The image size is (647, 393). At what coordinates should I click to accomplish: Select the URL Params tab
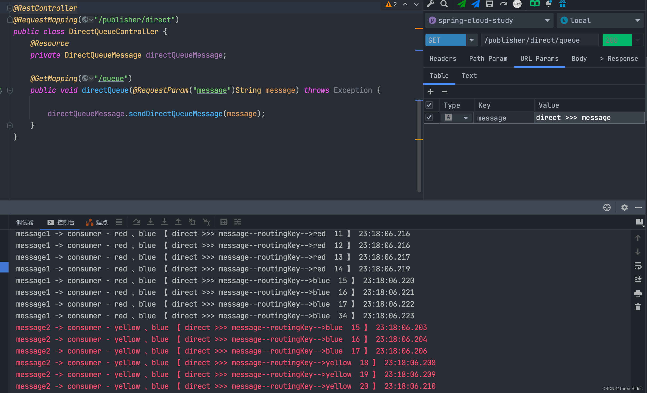(x=539, y=59)
